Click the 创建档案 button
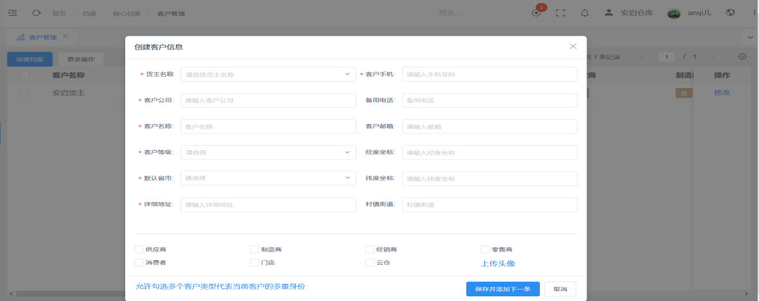 (30, 59)
